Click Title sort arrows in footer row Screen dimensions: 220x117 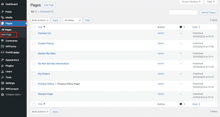44,104
